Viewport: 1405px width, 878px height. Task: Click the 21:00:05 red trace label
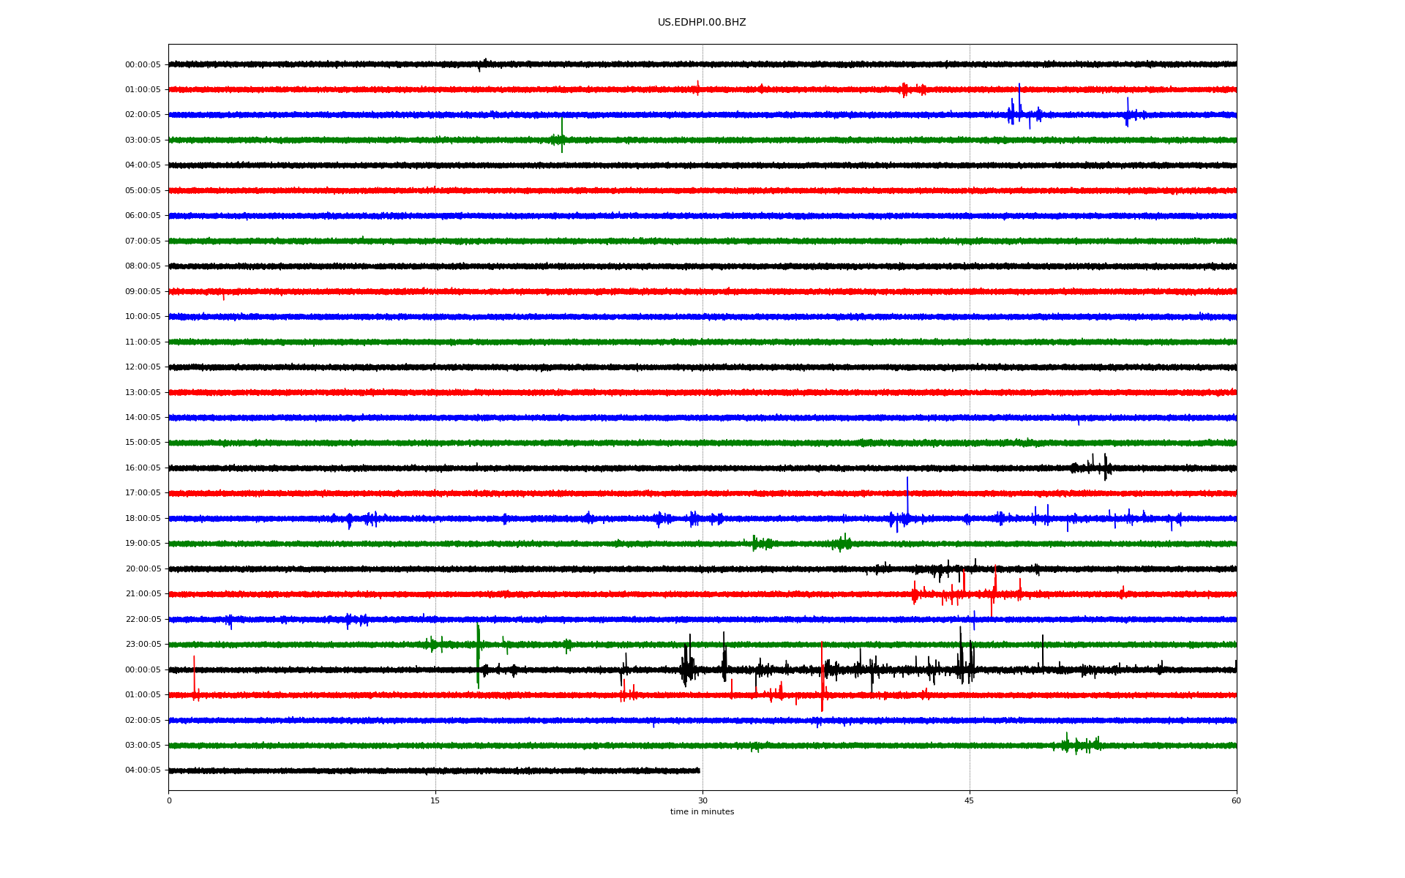[x=143, y=594]
